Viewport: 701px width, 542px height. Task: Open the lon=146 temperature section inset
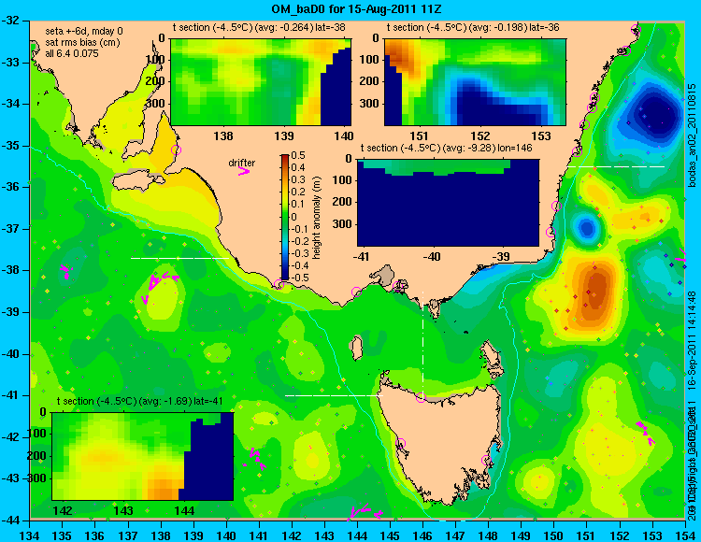click(x=448, y=203)
